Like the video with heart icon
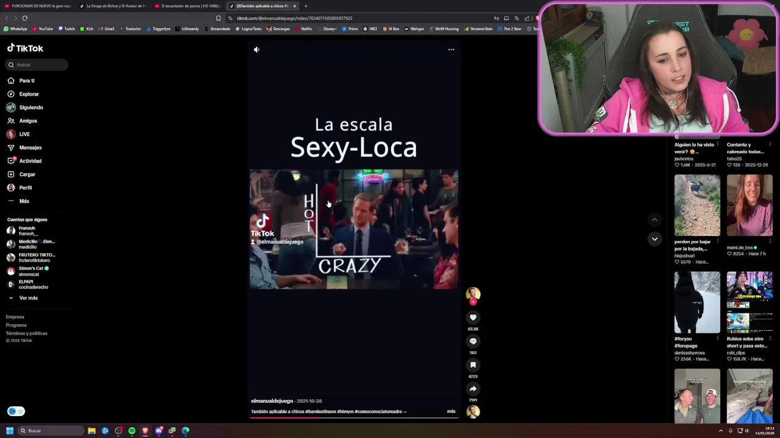The image size is (780, 438). pyautogui.click(x=473, y=318)
